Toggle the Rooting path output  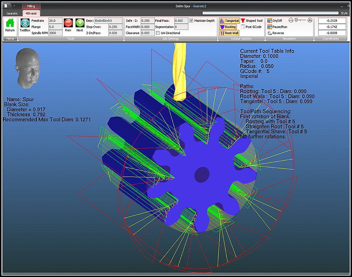(x=228, y=27)
